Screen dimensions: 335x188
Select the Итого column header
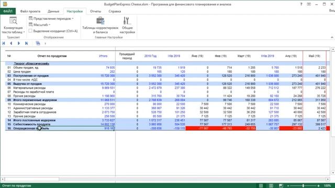click(103, 56)
